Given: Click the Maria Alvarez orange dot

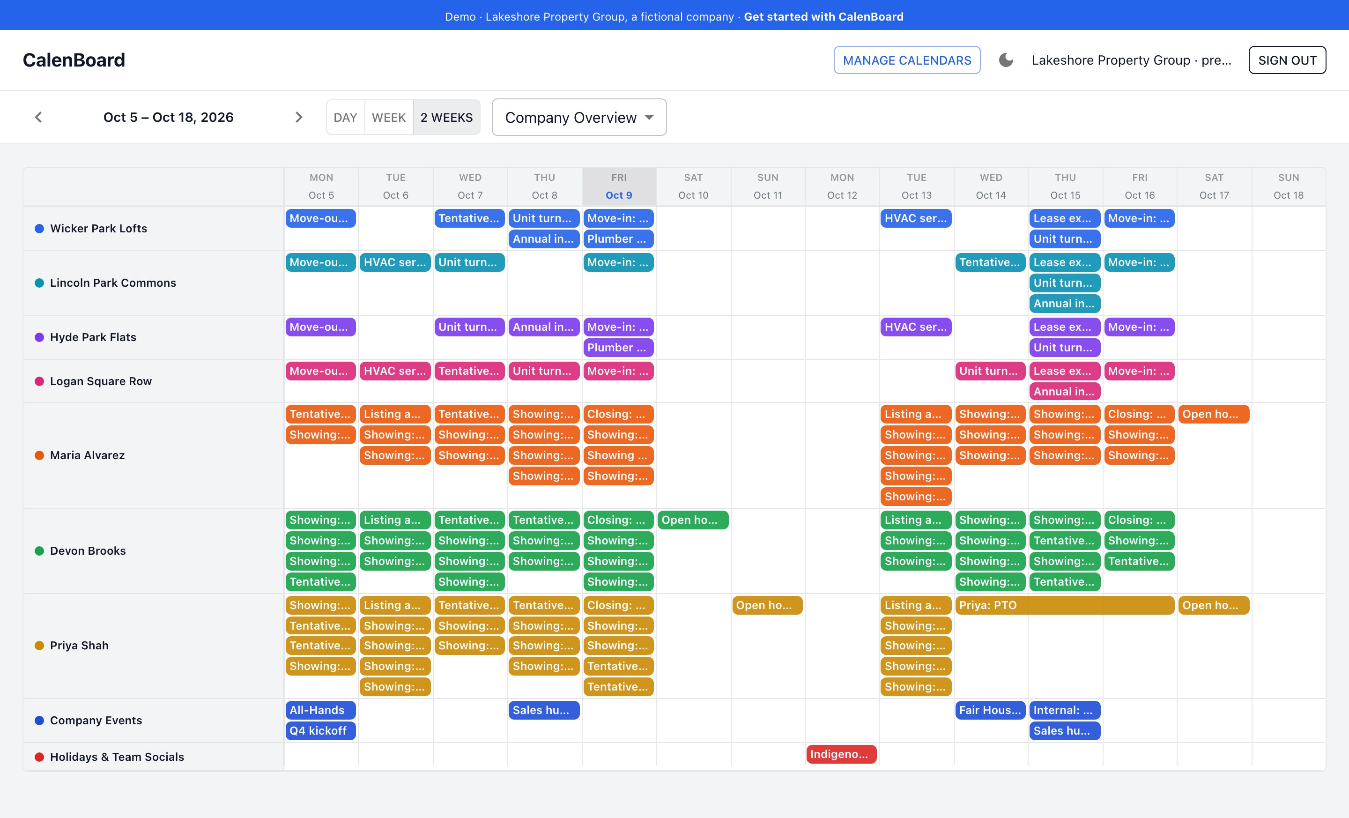Looking at the screenshot, I should [39, 455].
